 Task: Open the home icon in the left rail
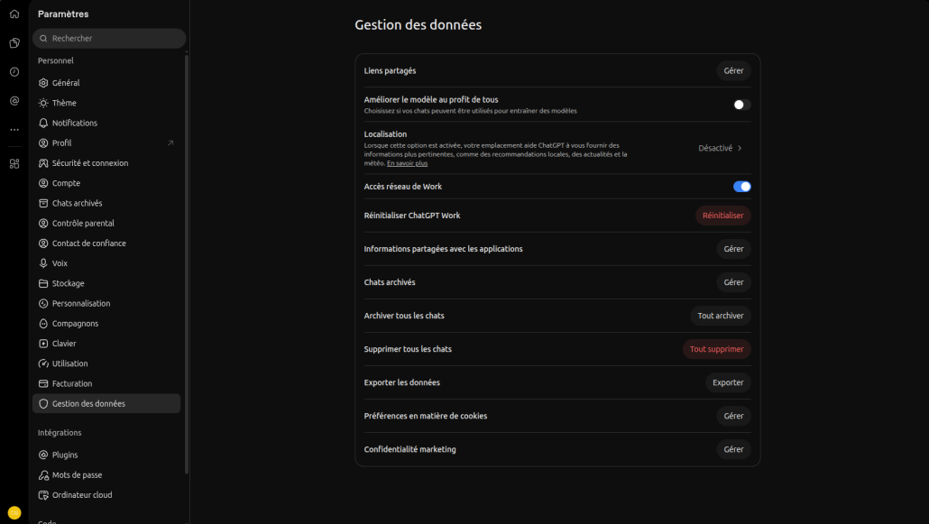[14, 14]
